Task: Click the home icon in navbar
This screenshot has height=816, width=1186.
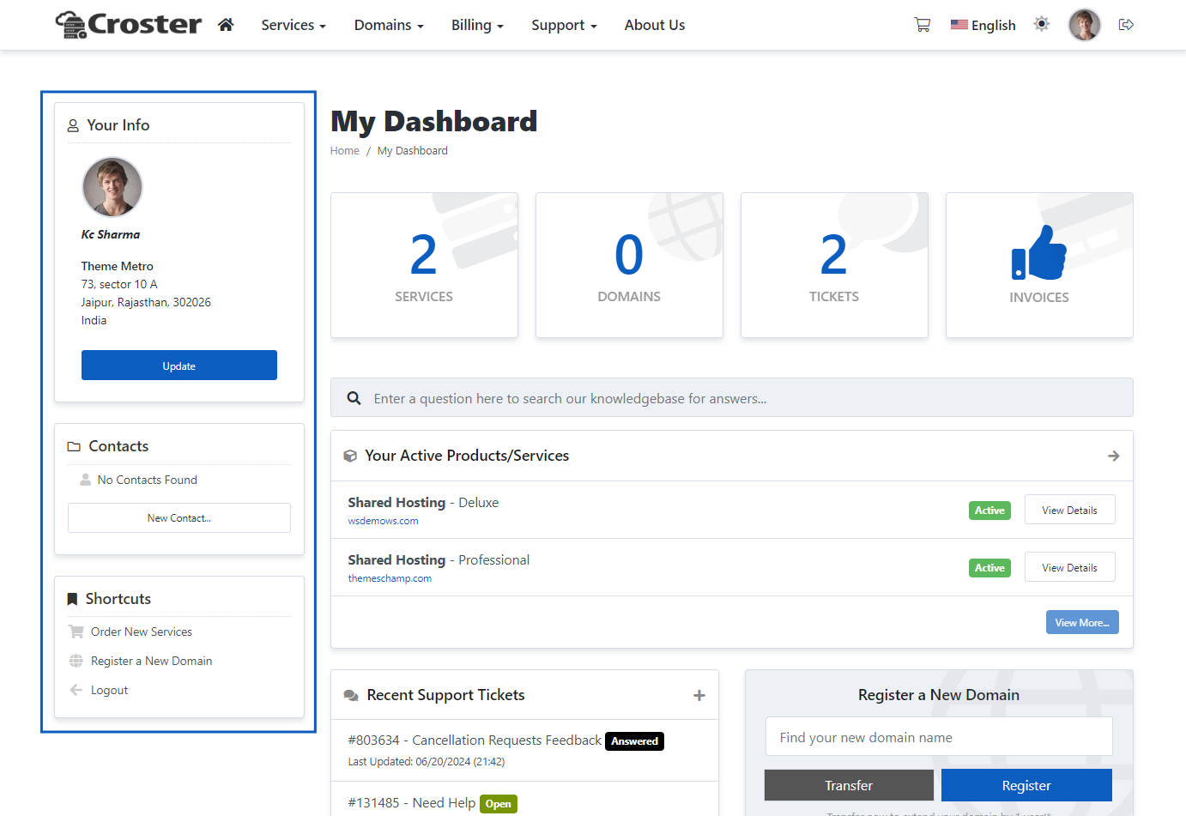Action: 226,25
